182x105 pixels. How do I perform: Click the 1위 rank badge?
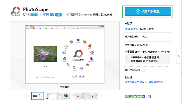pyautogui.click(x=59, y=15)
